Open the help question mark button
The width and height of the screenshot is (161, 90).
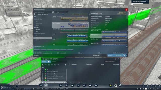coord(17,86)
